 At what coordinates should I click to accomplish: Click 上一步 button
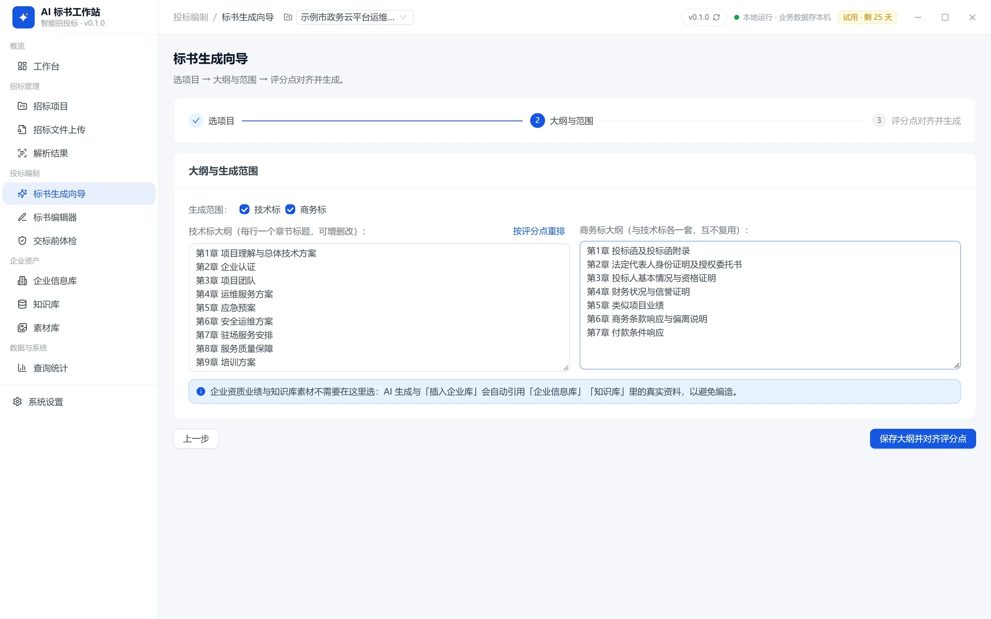(196, 439)
